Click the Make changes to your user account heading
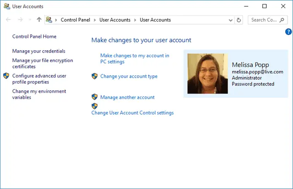Screen dimensions: 293x189 [141, 40]
